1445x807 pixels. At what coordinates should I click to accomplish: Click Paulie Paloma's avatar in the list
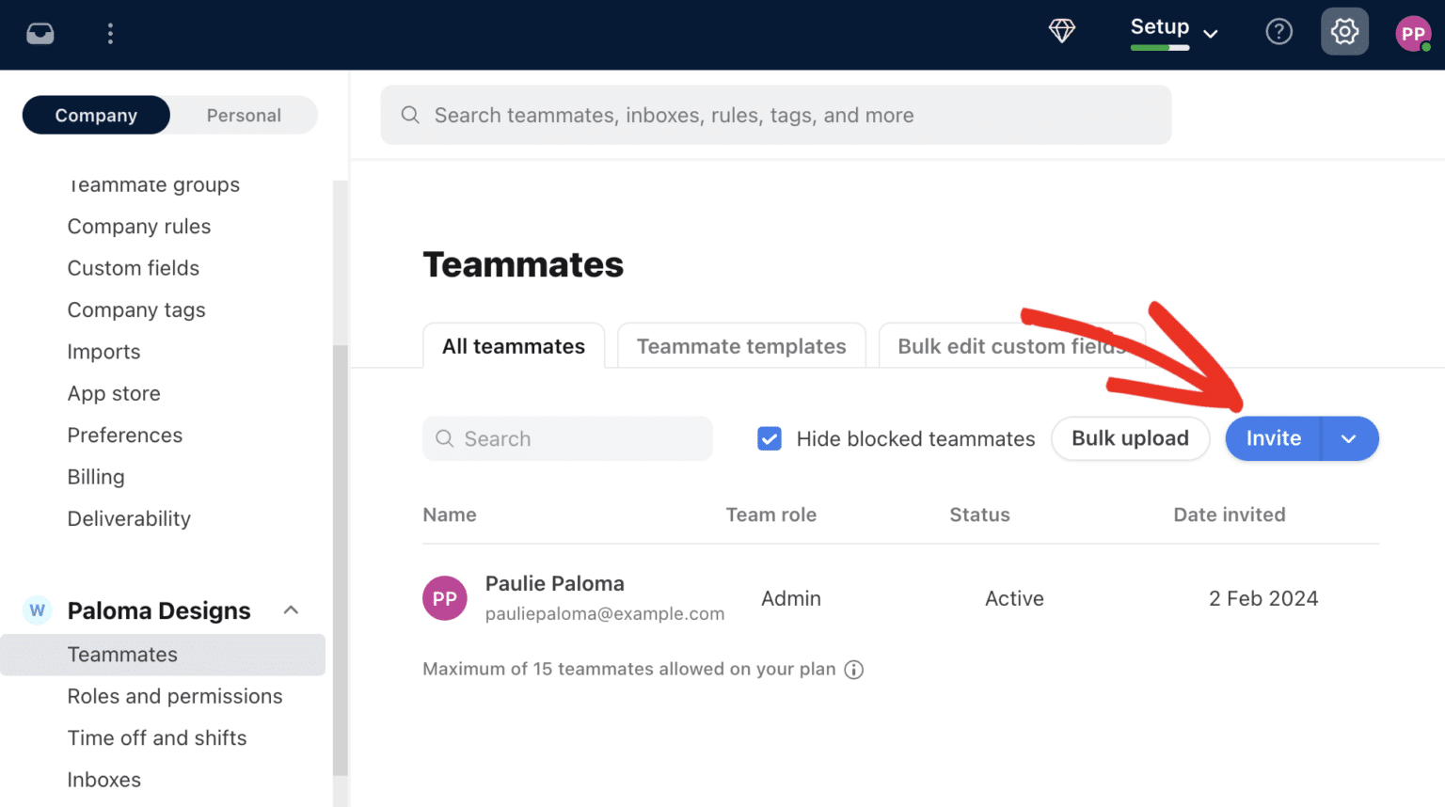[444, 598]
